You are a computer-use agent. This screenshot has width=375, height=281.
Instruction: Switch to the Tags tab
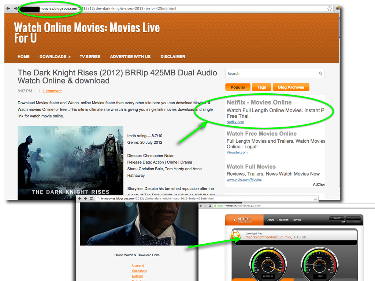pyautogui.click(x=261, y=87)
